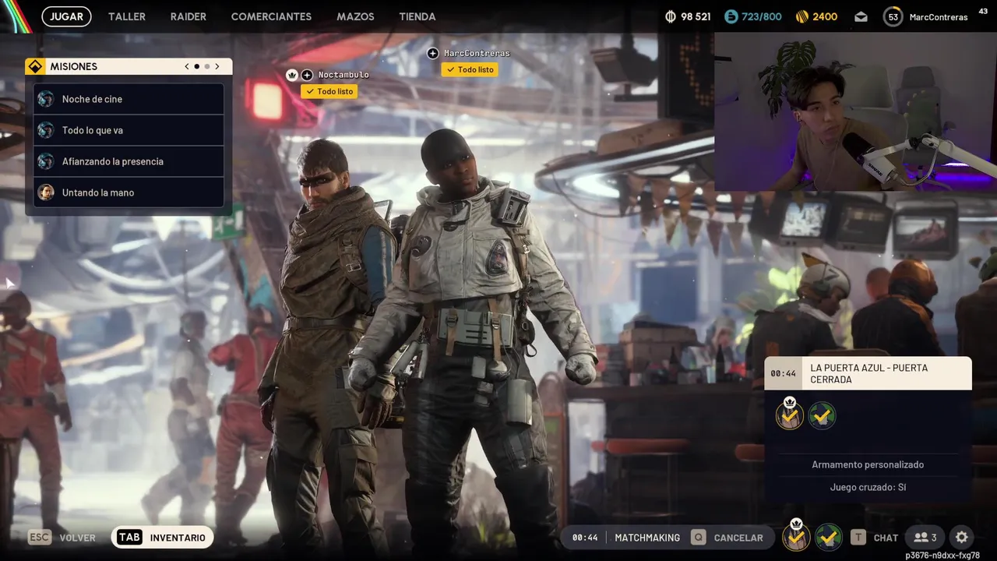Open the Misiones panel emblem icon
Image resolution: width=997 pixels, height=561 pixels.
(35, 67)
